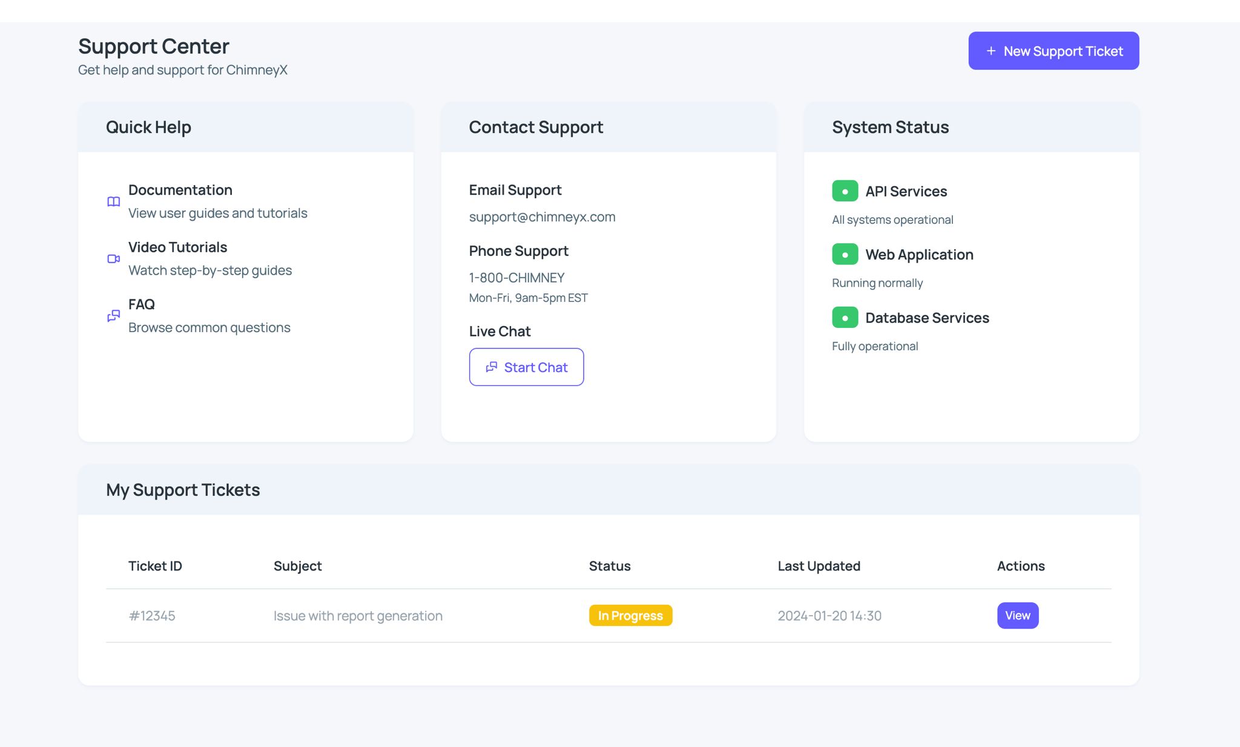Click the API Services green status indicator
1240x747 pixels.
click(845, 191)
